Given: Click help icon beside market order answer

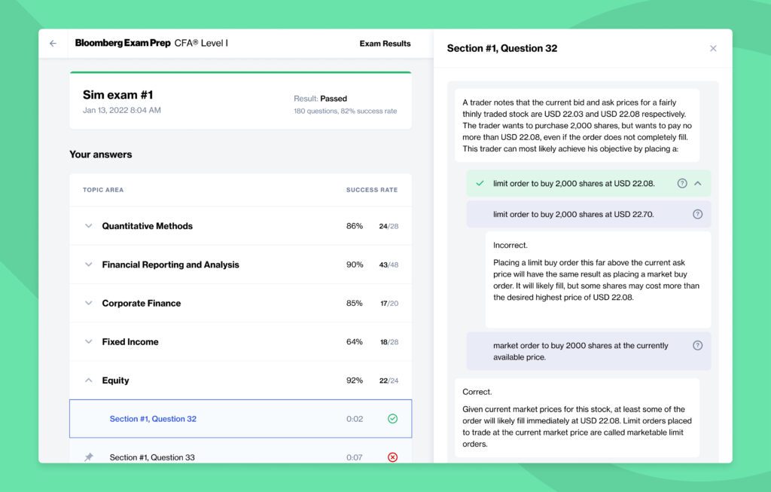Looking at the screenshot, I should [x=697, y=346].
